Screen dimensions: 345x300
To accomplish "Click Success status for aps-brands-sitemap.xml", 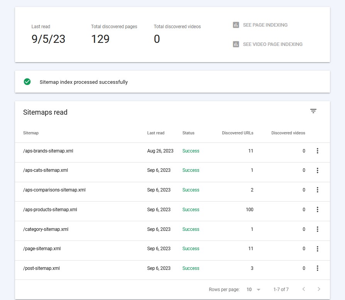I will (x=191, y=151).
